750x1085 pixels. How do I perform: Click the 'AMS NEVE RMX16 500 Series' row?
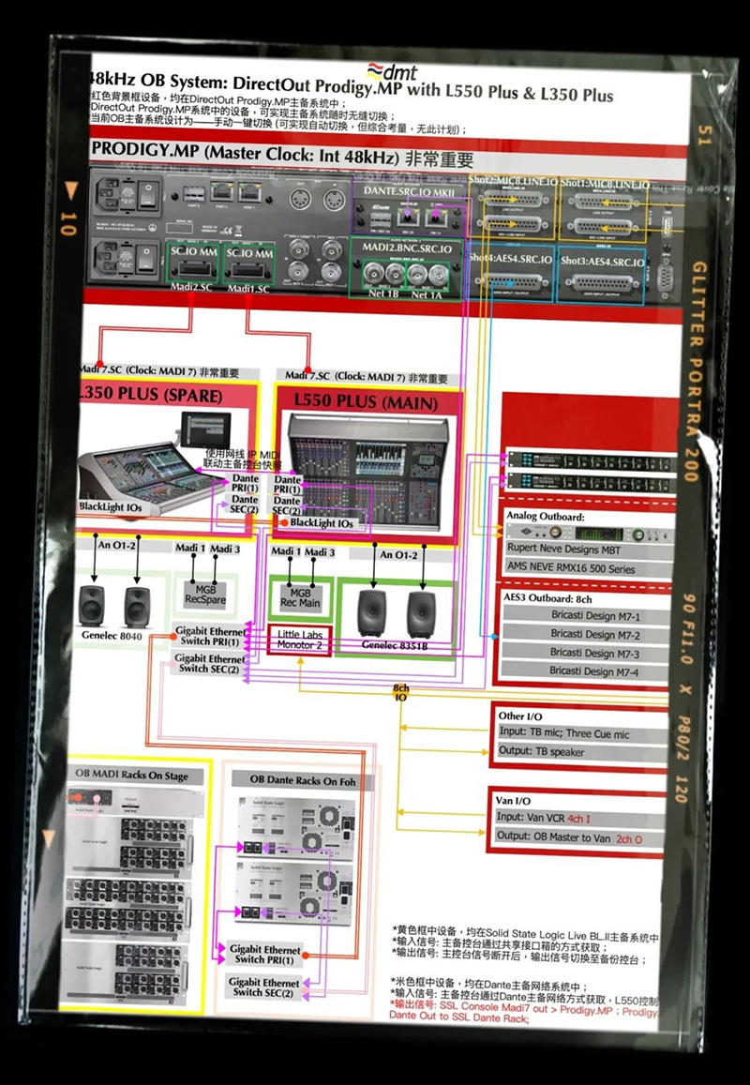coord(590,569)
